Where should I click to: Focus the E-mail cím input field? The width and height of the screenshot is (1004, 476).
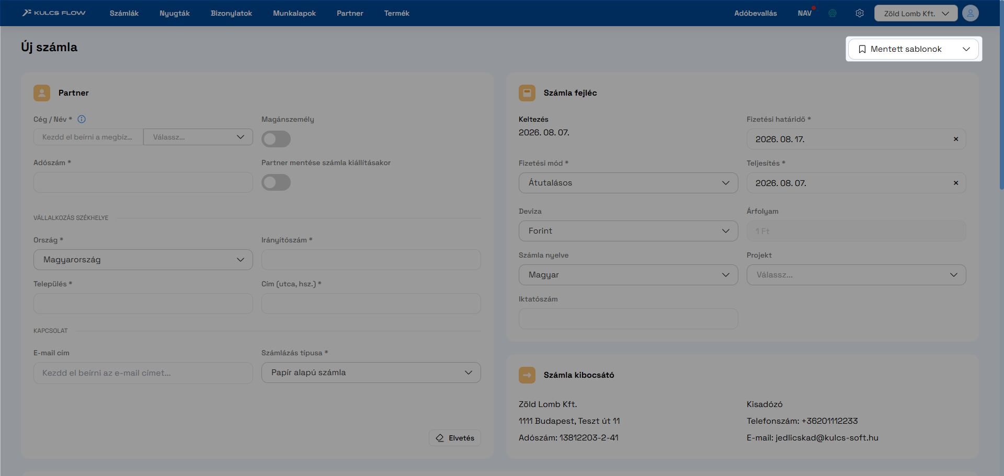click(x=143, y=373)
